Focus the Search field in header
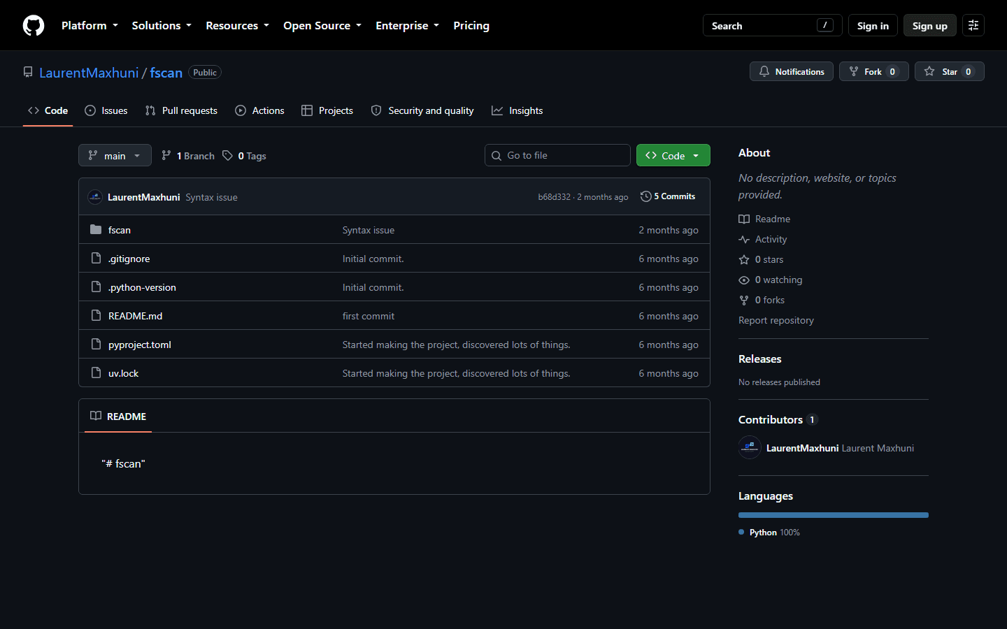The image size is (1007, 629). [772, 25]
